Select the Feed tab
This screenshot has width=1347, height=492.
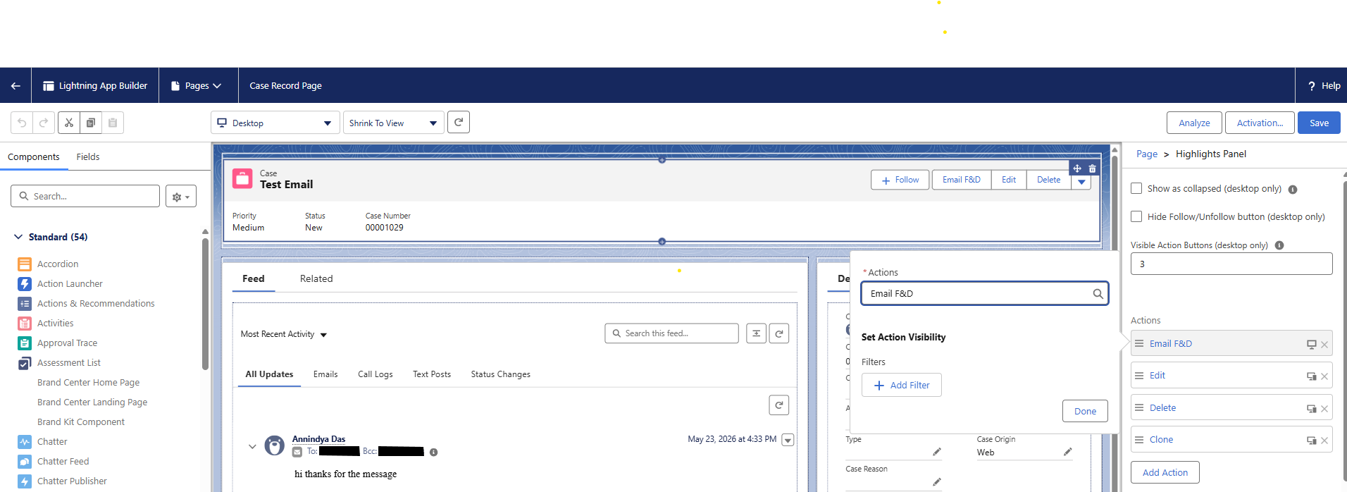pos(254,278)
